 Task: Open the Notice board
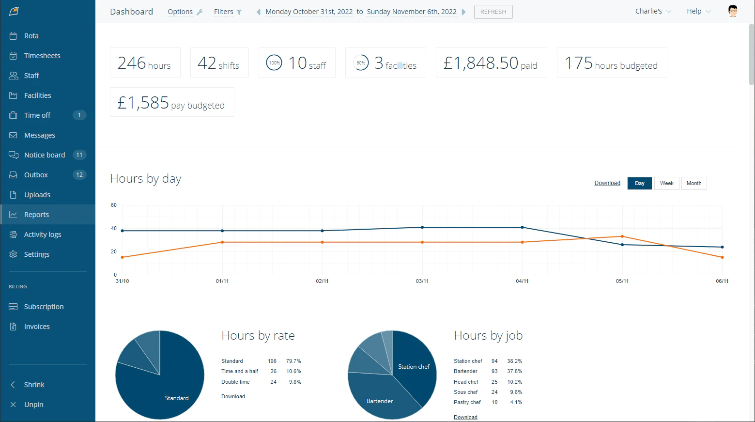pyautogui.click(x=45, y=155)
